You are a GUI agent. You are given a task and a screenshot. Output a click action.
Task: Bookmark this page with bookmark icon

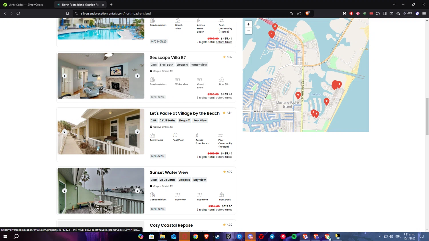click(67, 13)
